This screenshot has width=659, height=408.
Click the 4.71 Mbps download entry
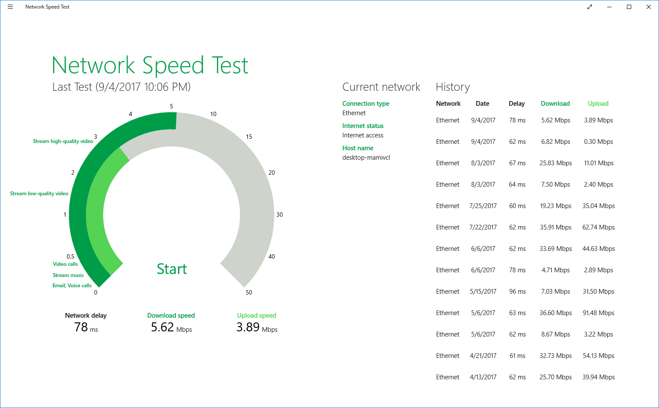556,270
